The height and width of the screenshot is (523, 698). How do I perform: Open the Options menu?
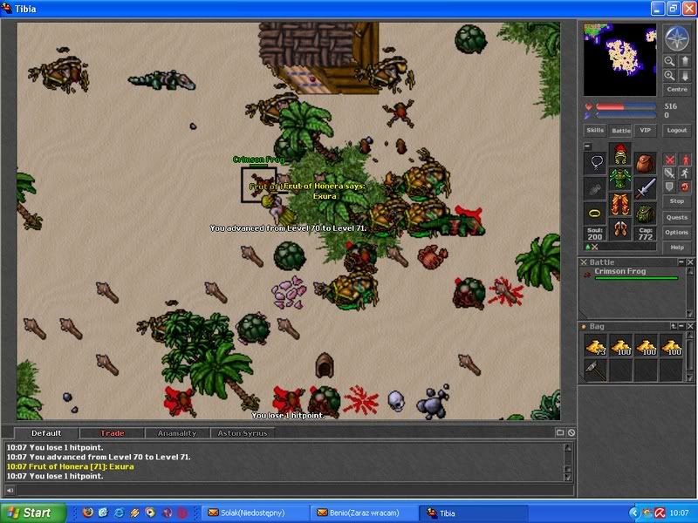point(677,232)
